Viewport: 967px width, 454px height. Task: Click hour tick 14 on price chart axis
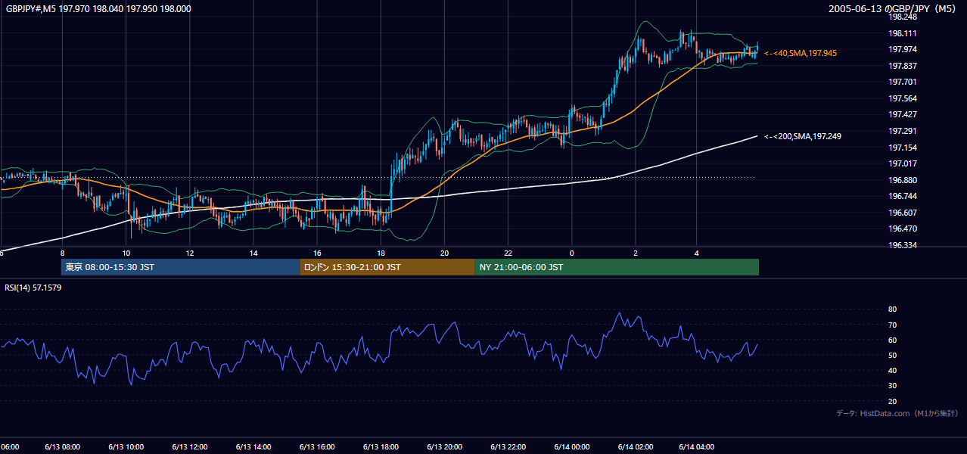pyautogui.click(x=253, y=253)
